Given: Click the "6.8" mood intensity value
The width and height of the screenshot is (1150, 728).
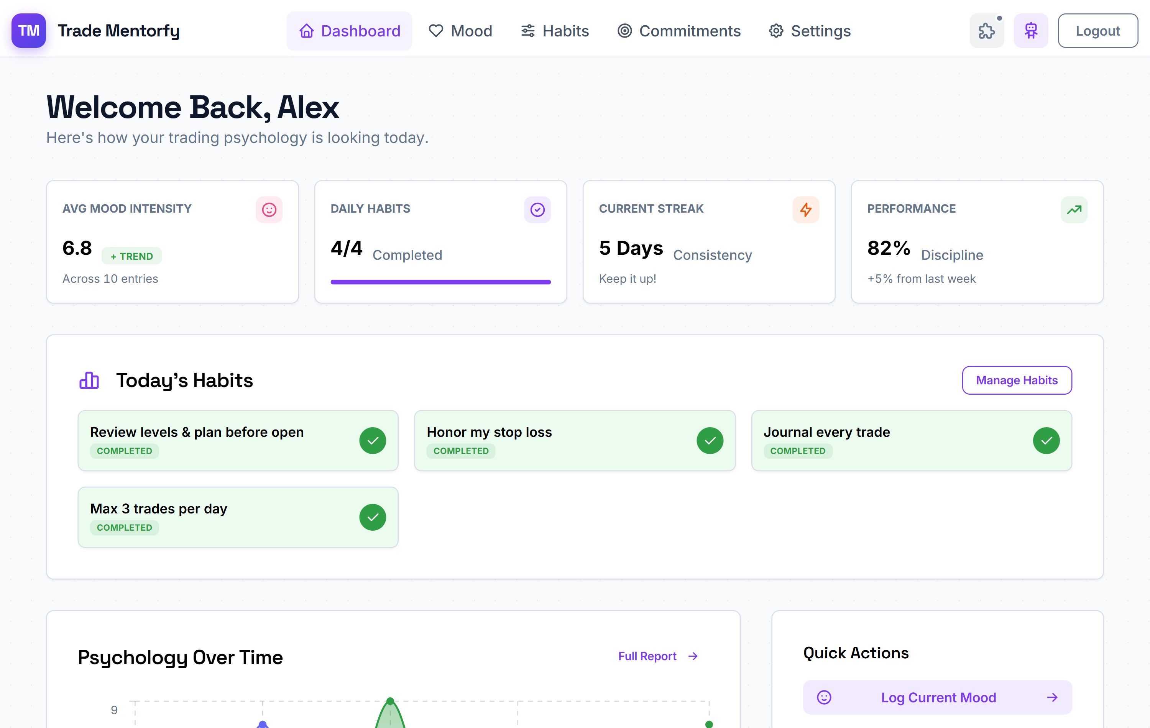Looking at the screenshot, I should tap(77, 248).
